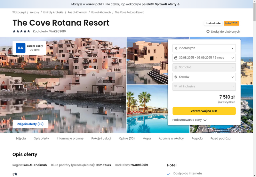256x177 pixels.
Task: Open Atrakcje w okolicy tab
Action: tap(171, 139)
